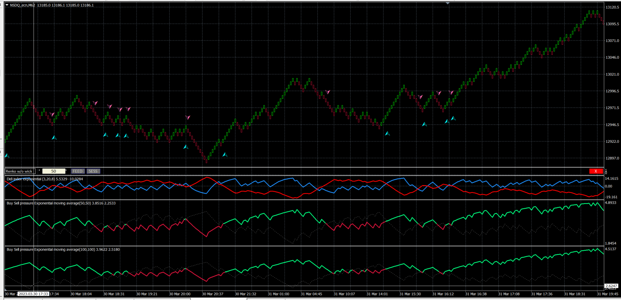Click the 13021.0 price level on the scale
Viewport: 621px width, 300px height.
(x=612, y=74)
